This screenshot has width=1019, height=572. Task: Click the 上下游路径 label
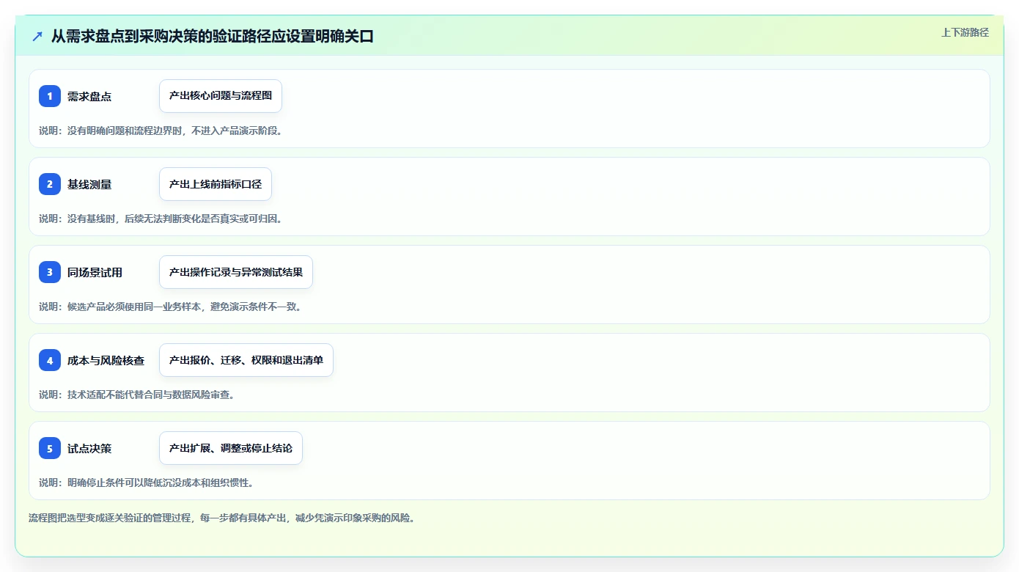(965, 32)
